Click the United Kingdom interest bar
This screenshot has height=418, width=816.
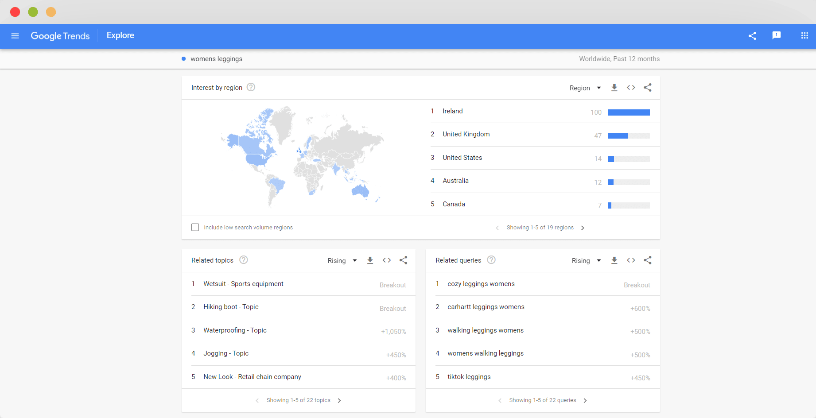[629, 135]
